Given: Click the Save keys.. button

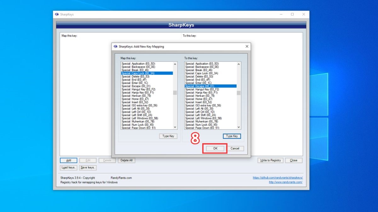Looking at the screenshot, I should point(88,168).
